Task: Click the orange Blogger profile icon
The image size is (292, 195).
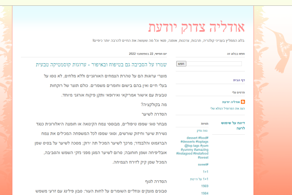Action: [243, 102]
